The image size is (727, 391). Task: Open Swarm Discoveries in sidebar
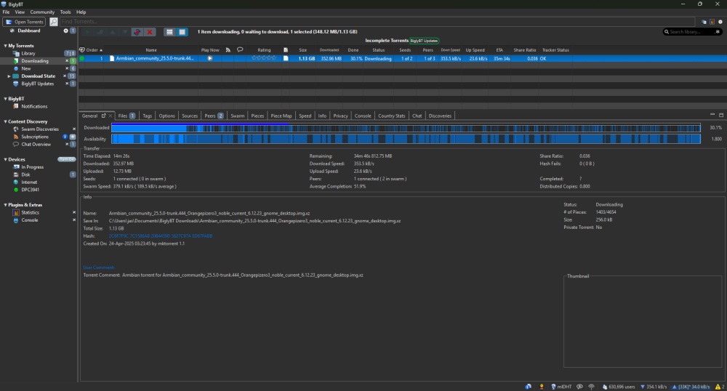point(40,129)
